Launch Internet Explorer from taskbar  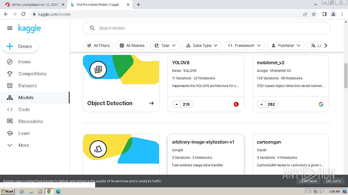click(x=22, y=191)
